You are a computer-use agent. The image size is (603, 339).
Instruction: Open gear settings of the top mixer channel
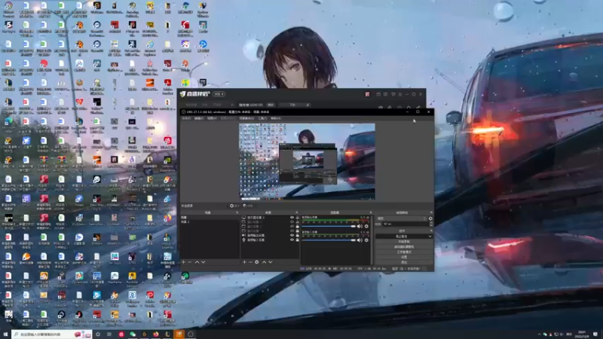[x=366, y=227]
